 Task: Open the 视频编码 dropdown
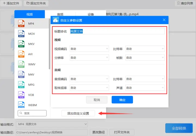[x=89, y=49]
